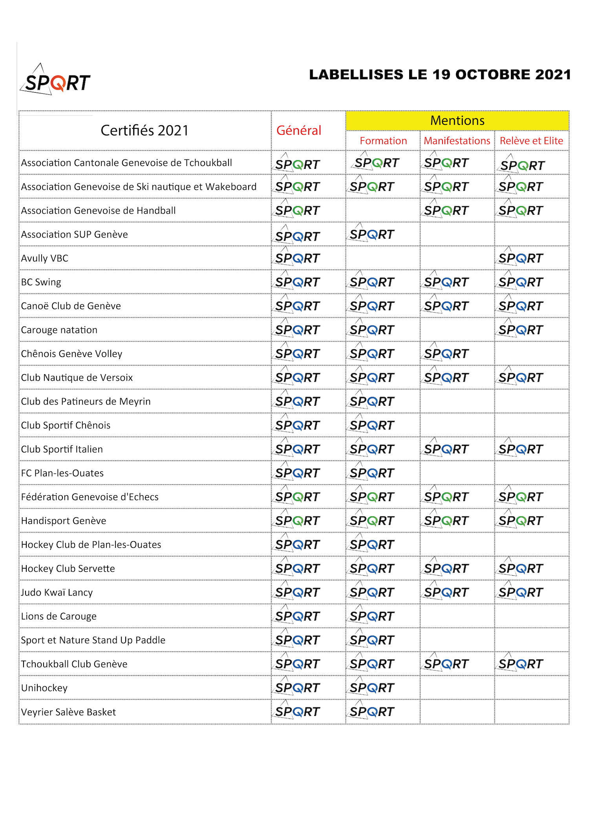Click the title 'LABELLISES LE 19 OCTOBRE 2021'
Screen dimensions: 589x833
tap(440, 75)
